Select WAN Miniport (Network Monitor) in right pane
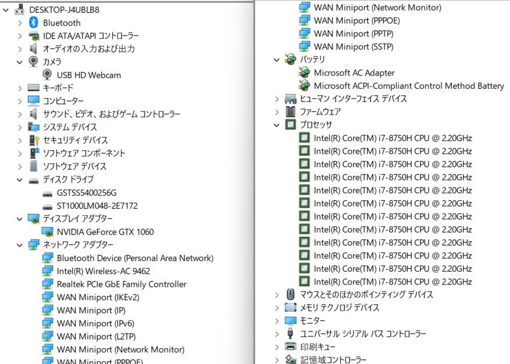The height and width of the screenshot is (364, 510). [x=377, y=7]
